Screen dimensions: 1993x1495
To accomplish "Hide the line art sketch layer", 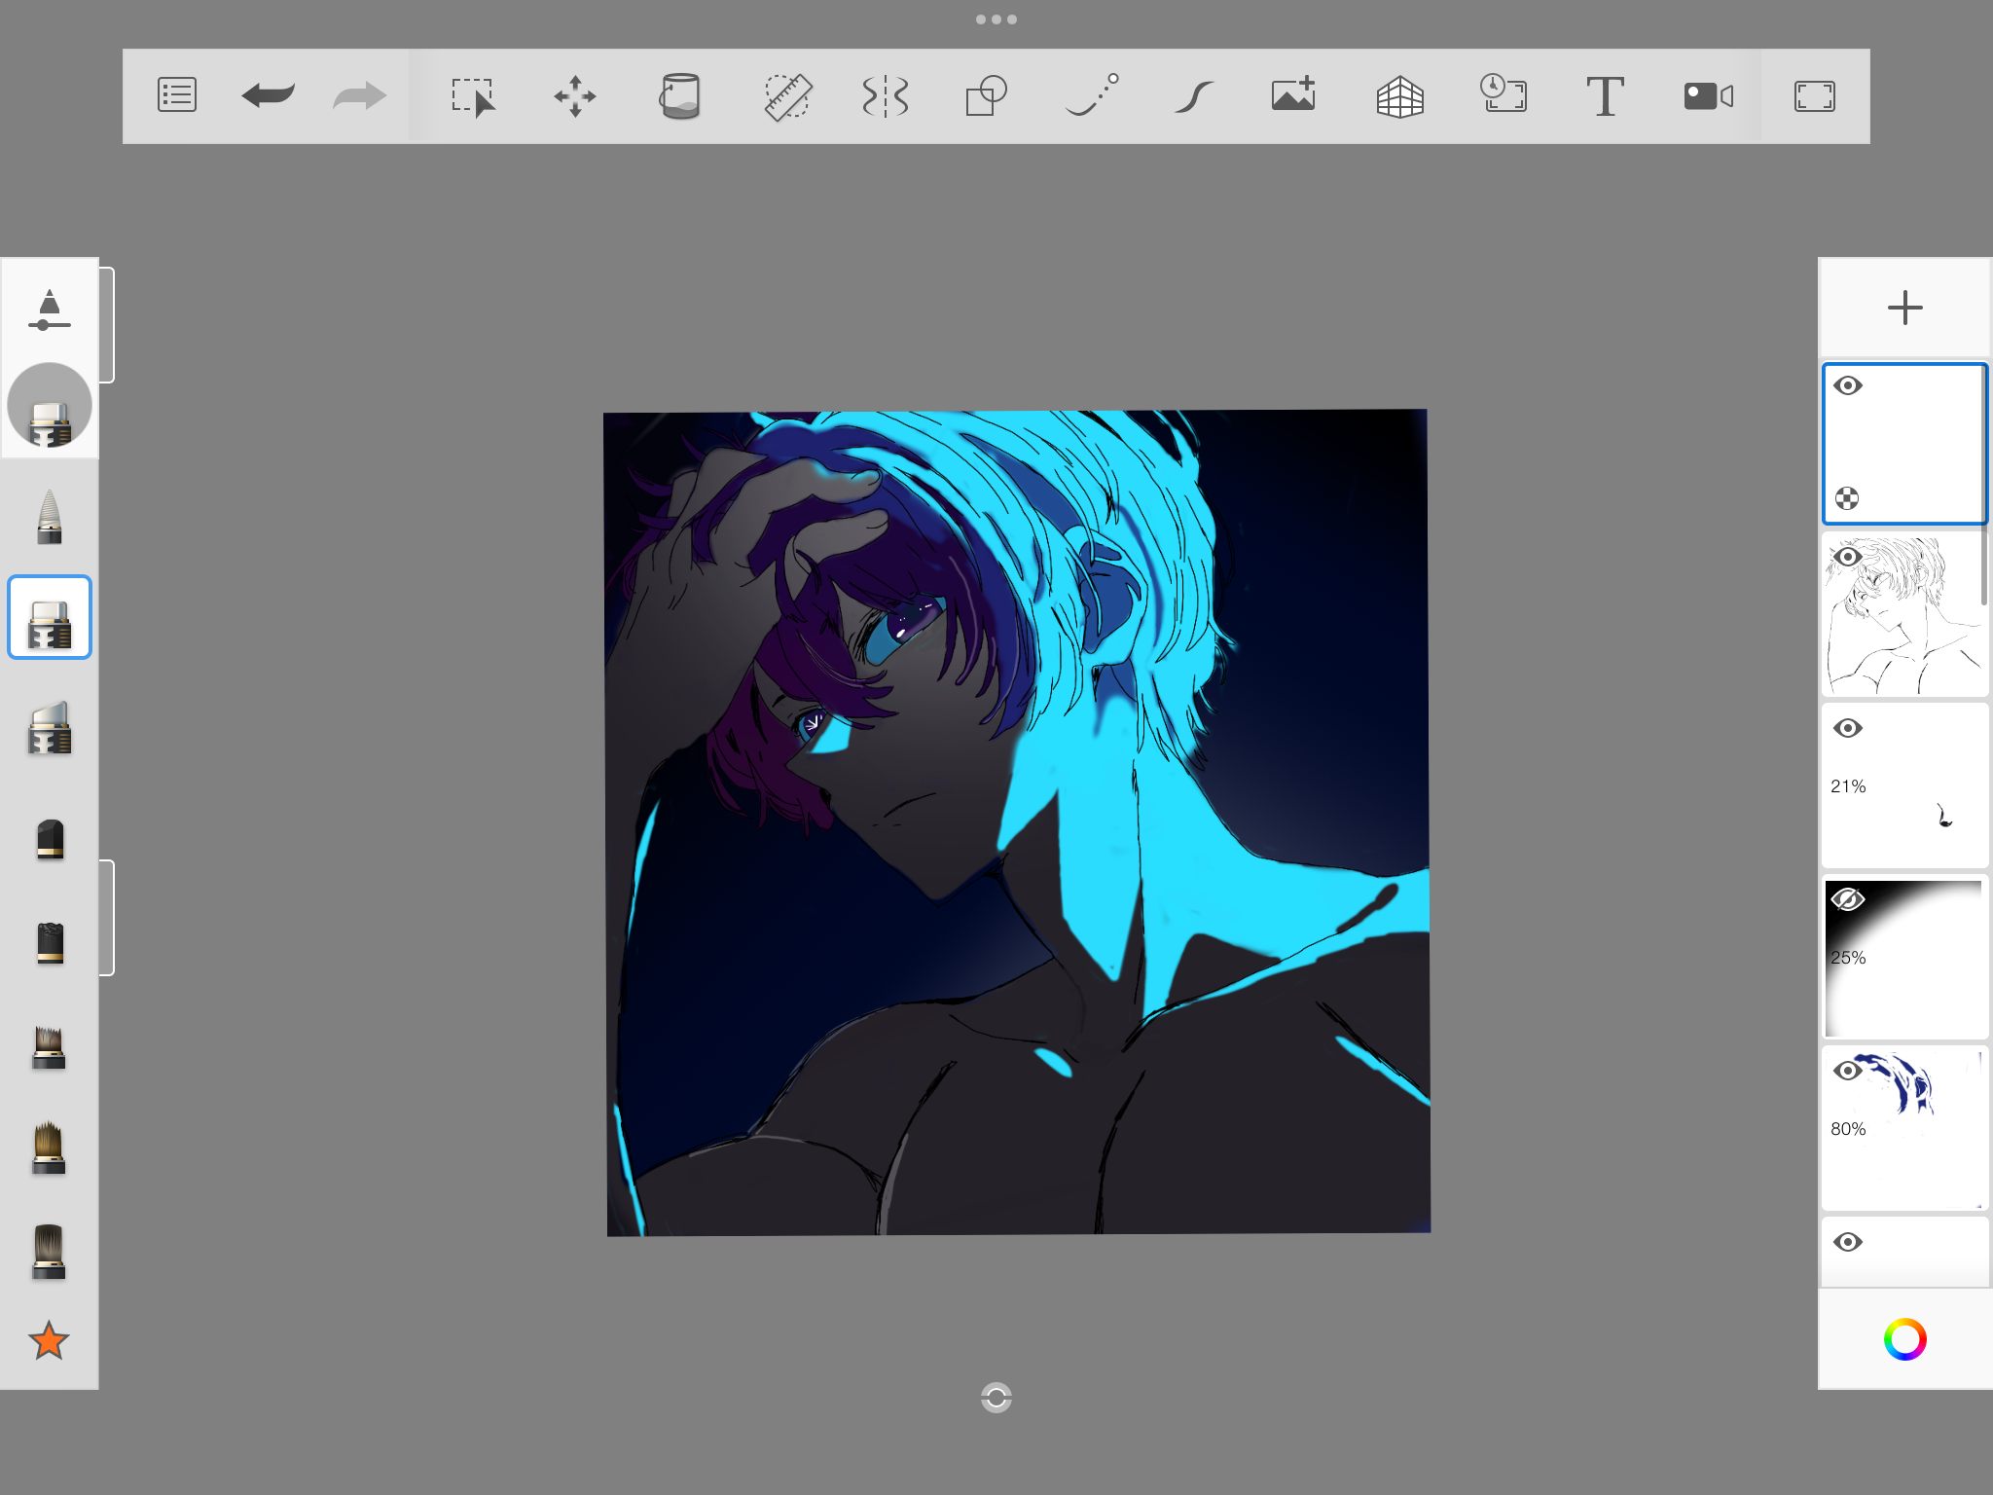I will [1847, 558].
